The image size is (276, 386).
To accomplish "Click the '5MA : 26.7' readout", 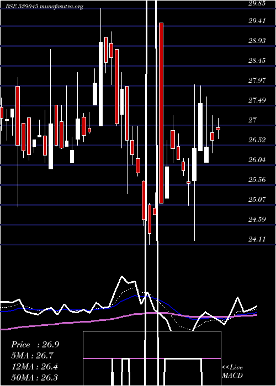I will pos(33,356).
